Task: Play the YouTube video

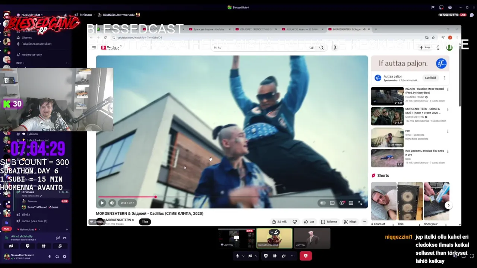Action: (102, 203)
